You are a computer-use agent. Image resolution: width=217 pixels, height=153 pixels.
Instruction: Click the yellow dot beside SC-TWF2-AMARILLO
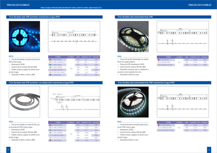(x=50, y=62)
